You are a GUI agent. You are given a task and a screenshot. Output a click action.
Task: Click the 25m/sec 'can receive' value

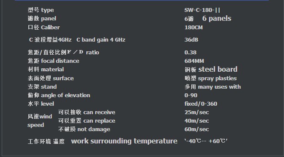point(196,112)
